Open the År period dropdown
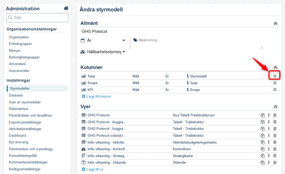285x174 pixels. click(103, 40)
